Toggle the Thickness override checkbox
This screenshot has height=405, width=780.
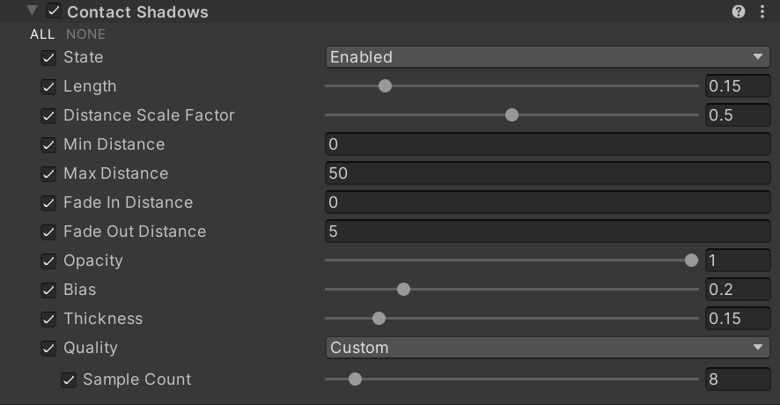[x=48, y=319]
